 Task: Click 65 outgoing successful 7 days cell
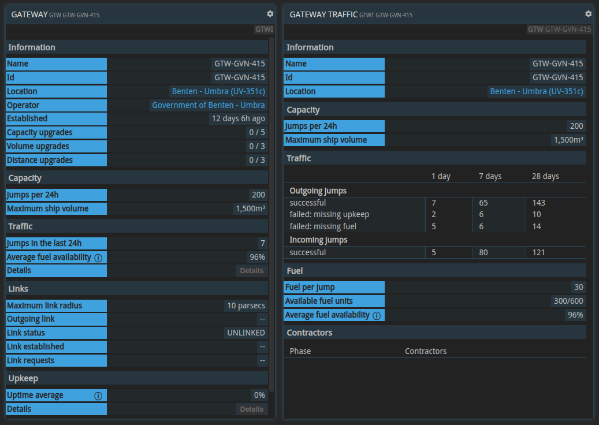tap(483, 203)
